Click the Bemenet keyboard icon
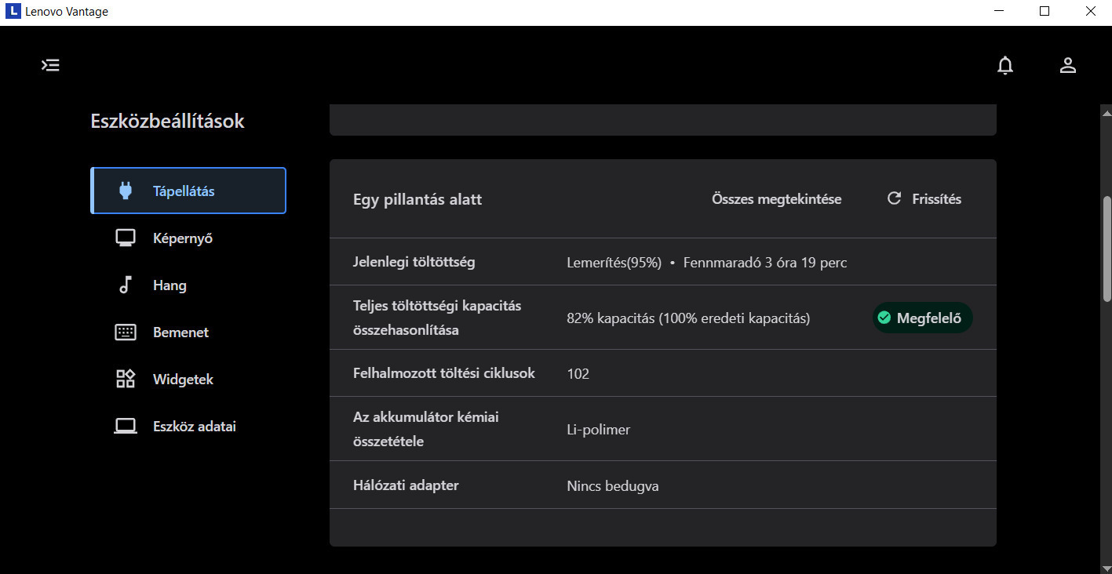 coord(125,332)
